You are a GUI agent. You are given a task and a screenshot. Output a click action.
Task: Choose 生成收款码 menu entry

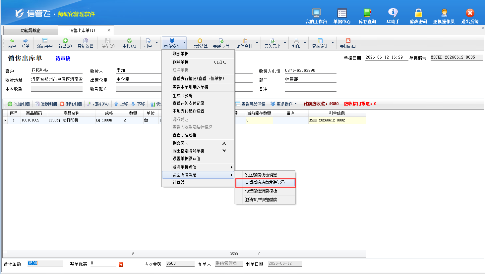[198, 96]
